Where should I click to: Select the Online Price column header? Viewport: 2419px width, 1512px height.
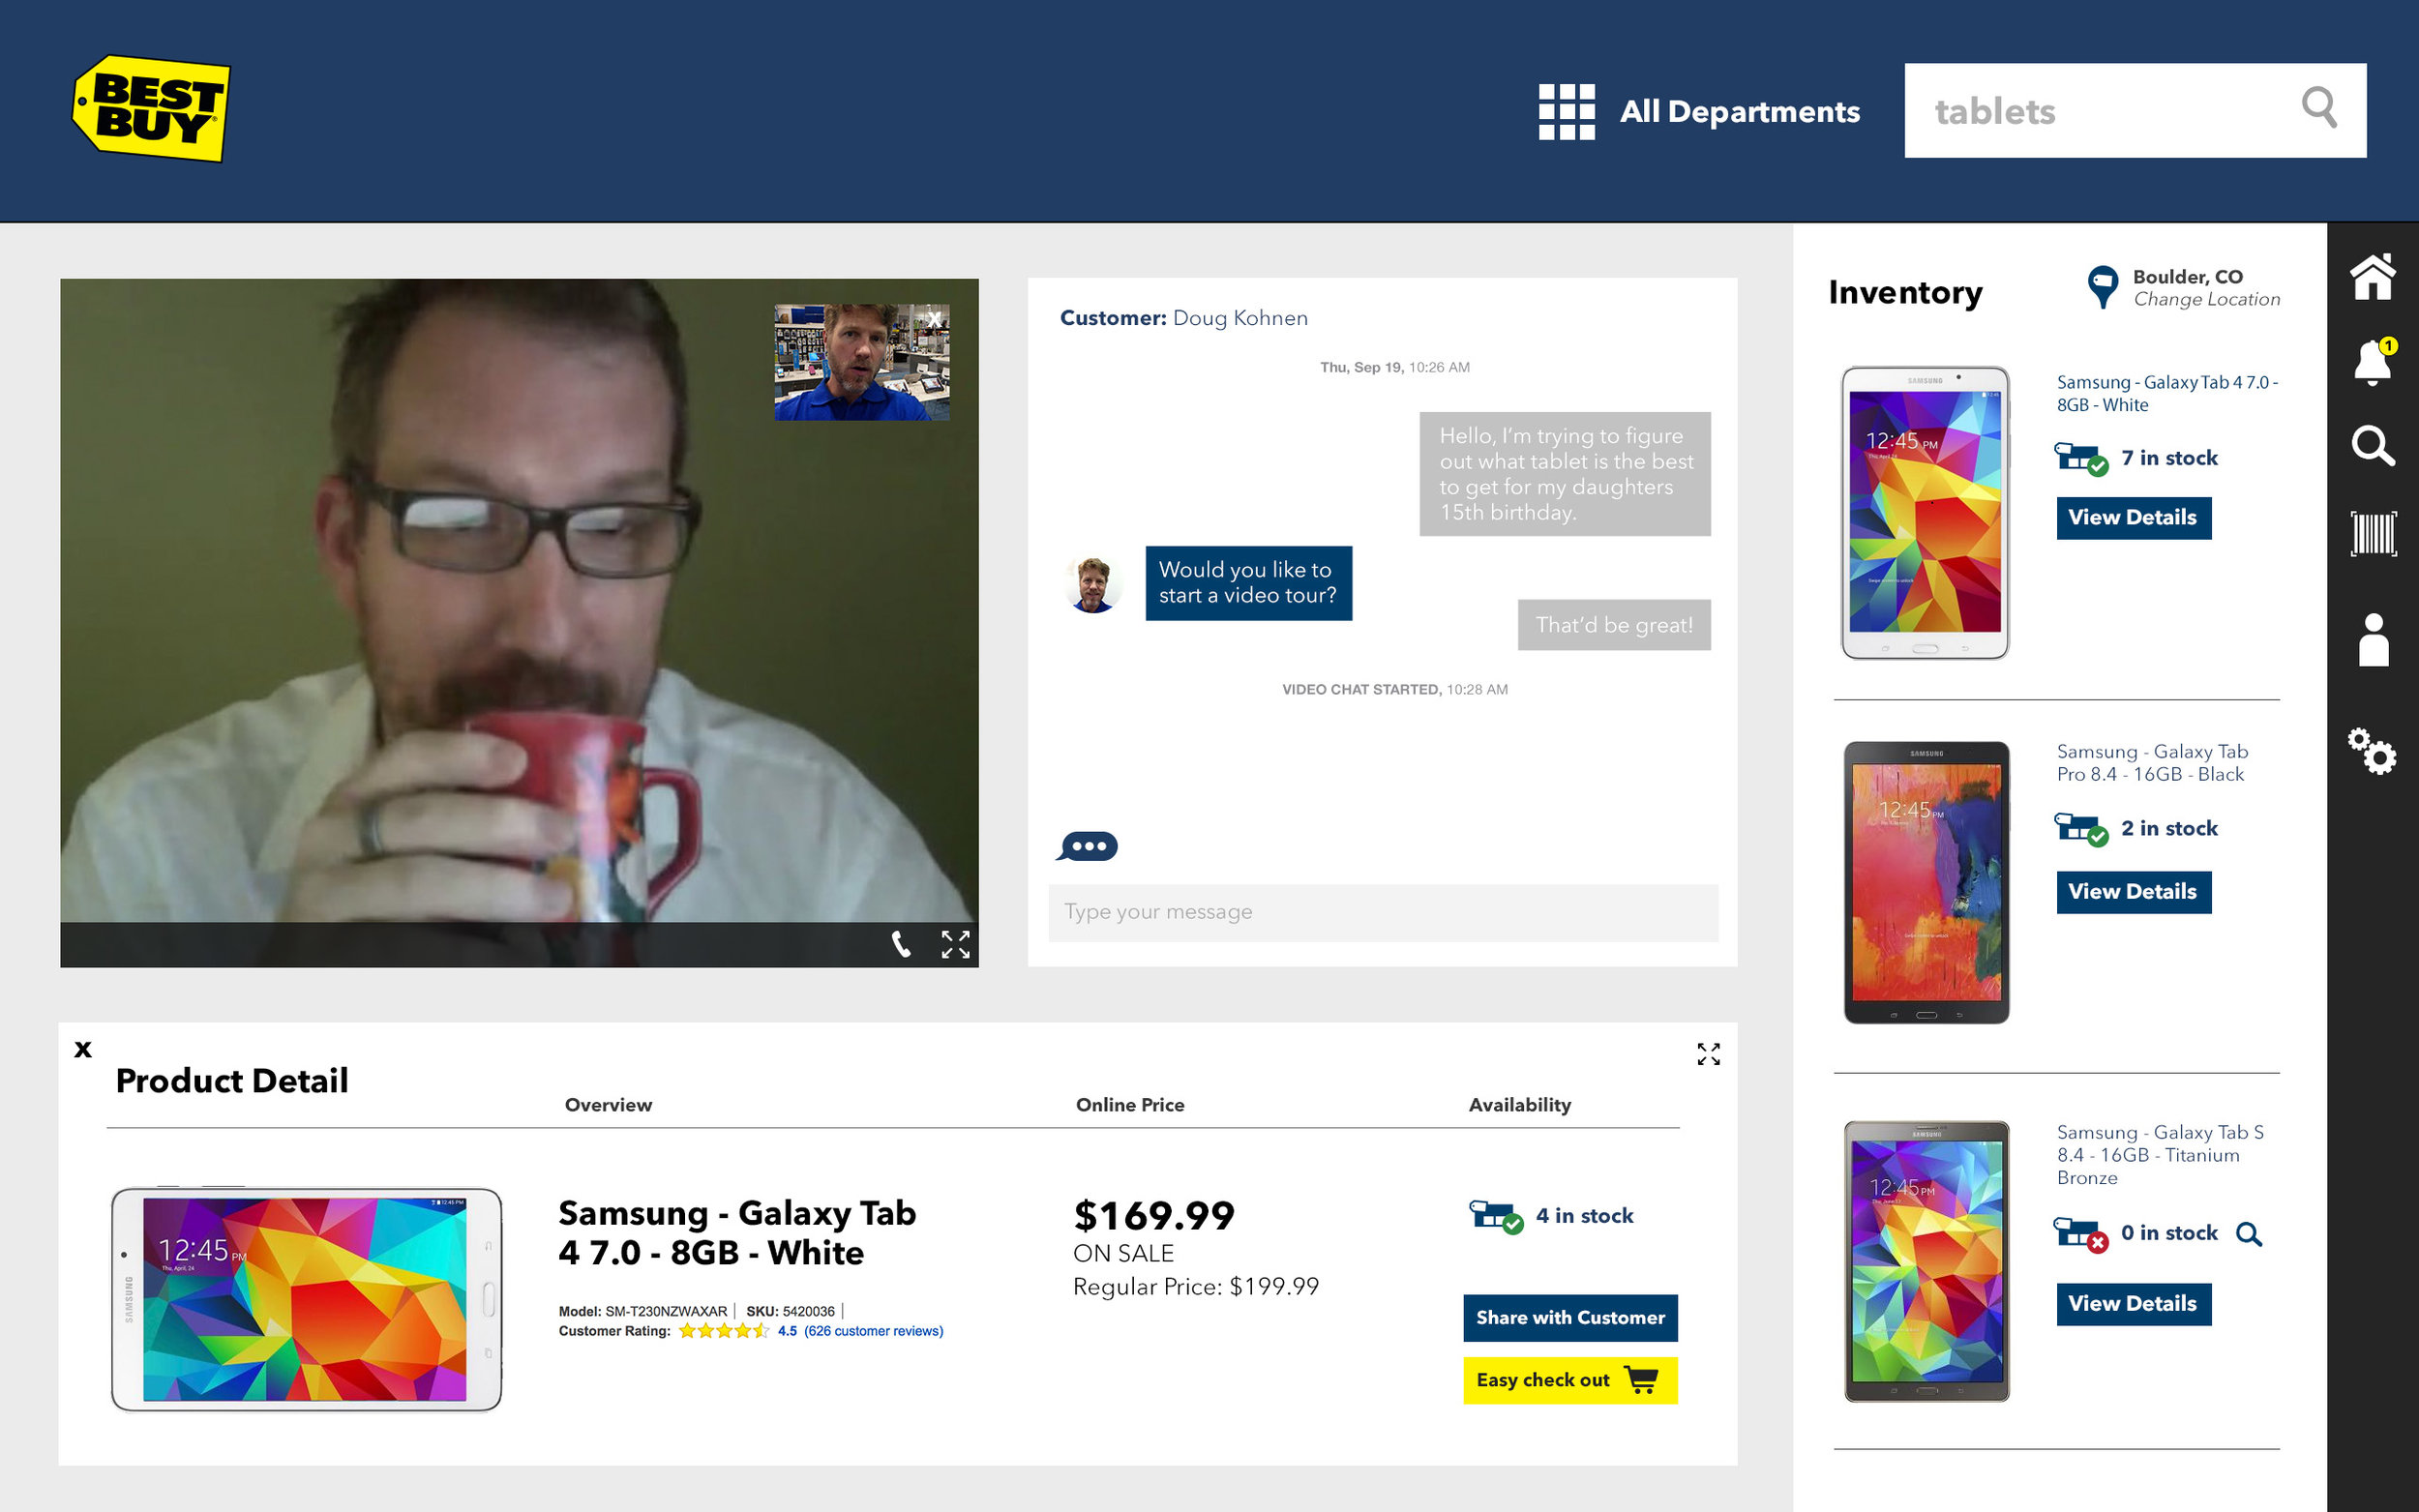pyautogui.click(x=1130, y=1105)
